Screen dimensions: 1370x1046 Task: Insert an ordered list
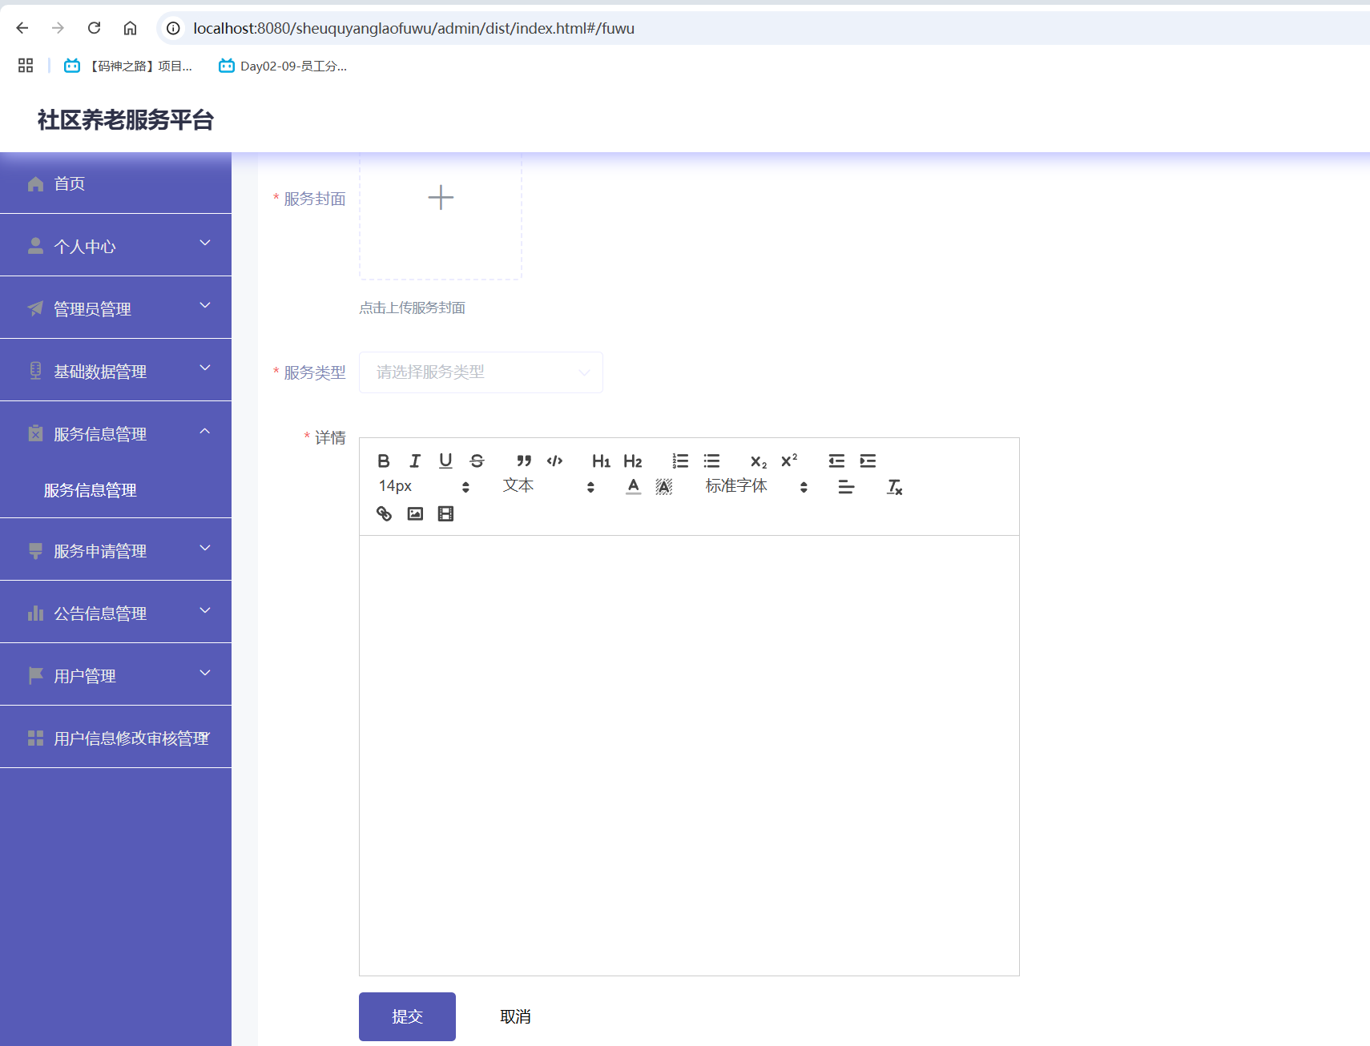point(680,461)
